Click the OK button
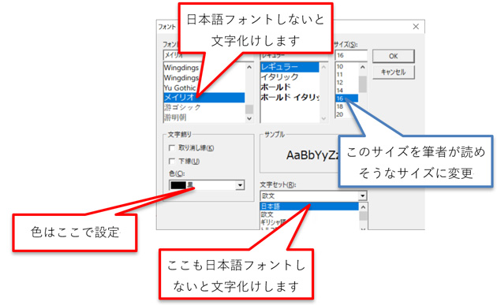 pyautogui.click(x=394, y=57)
